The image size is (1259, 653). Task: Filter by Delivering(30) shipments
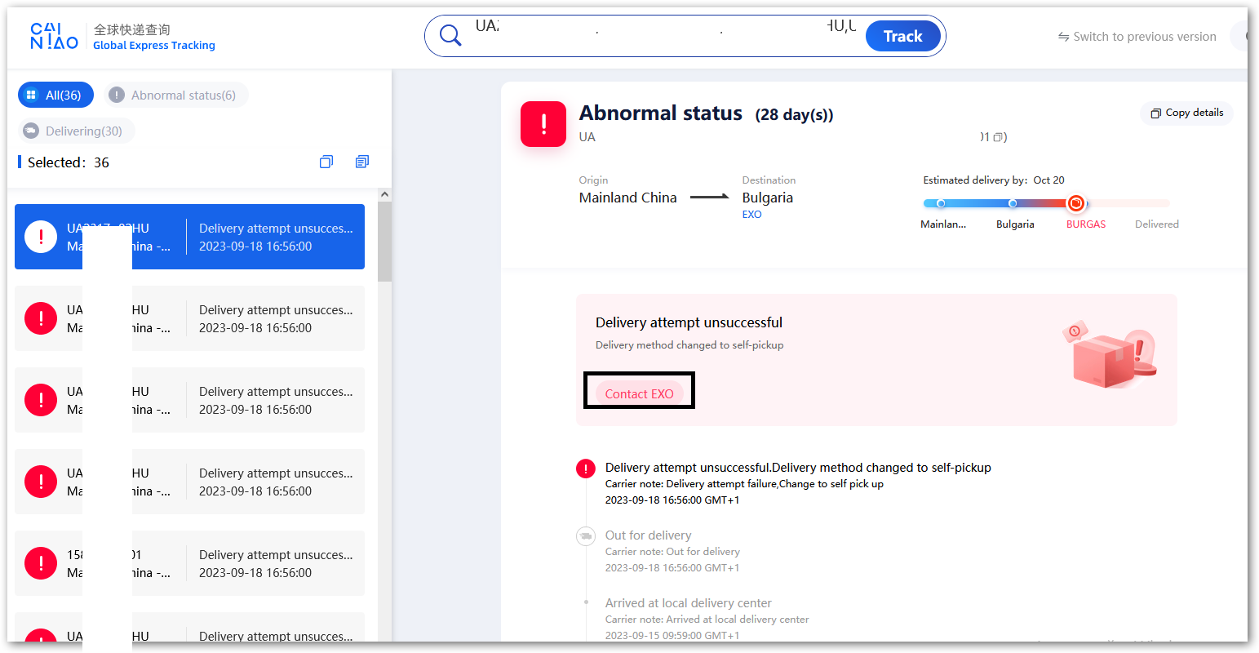[76, 131]
